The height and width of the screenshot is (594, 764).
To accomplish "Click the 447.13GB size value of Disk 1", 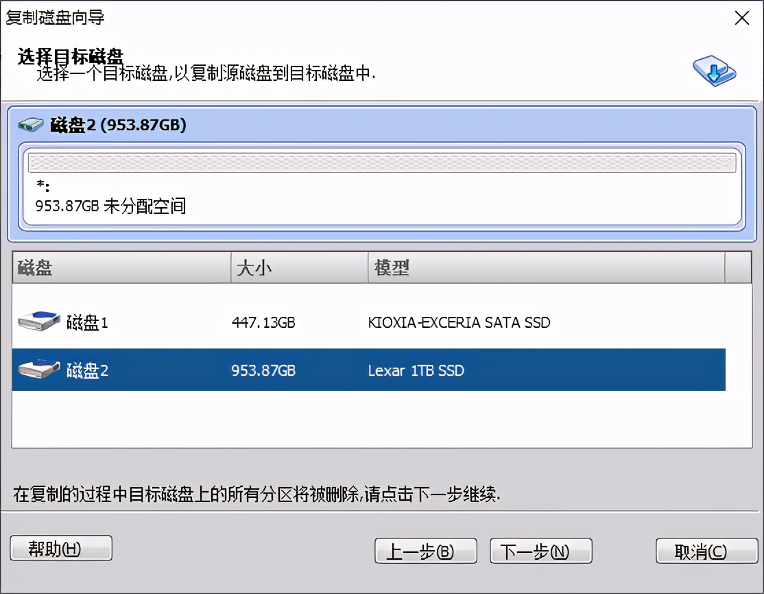I will click(263, 322).
